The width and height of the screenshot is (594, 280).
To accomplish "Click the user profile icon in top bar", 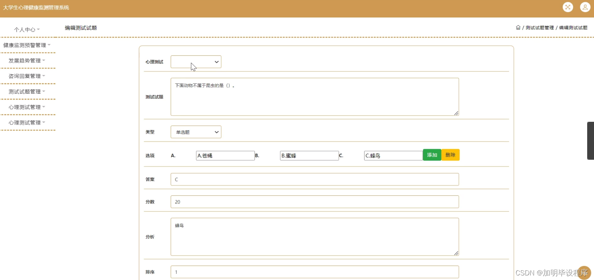I will click(585, 7).
